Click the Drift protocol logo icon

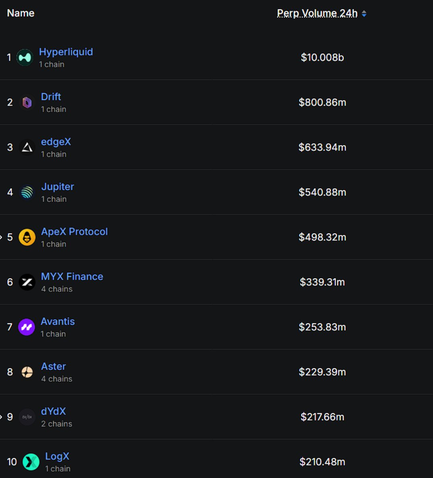tap(27, 102)
